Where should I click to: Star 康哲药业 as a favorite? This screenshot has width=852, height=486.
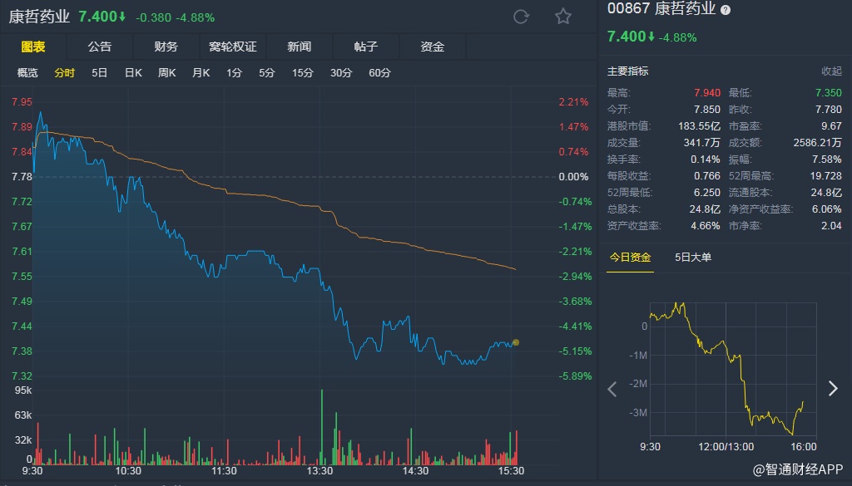563,17
